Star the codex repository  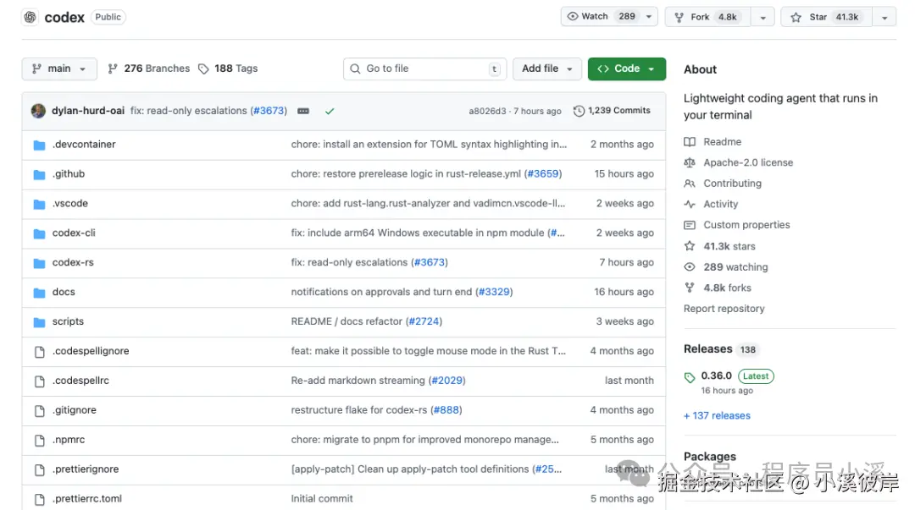[826, 17]
